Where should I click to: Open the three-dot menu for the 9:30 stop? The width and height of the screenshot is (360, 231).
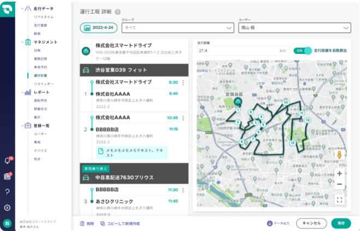pos(183,82)
